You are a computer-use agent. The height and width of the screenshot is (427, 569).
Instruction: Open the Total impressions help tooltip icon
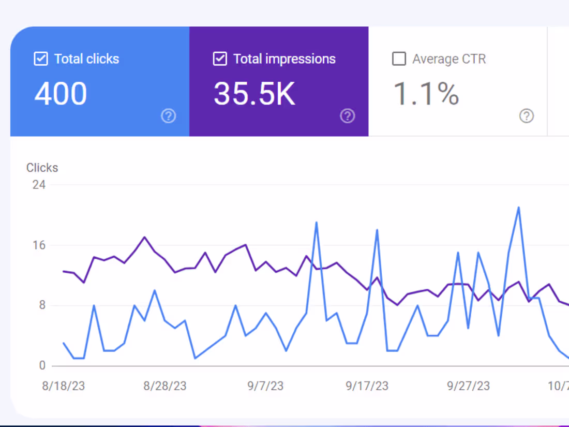(348, 116)
